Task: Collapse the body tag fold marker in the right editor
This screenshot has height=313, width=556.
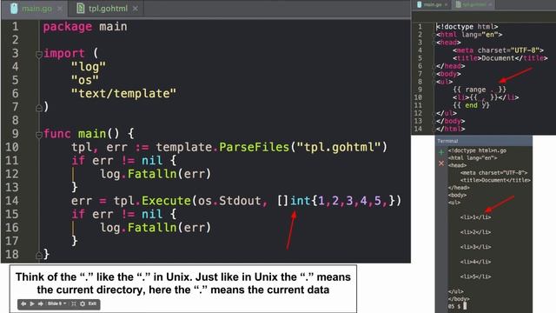Action: click(434, 74)
